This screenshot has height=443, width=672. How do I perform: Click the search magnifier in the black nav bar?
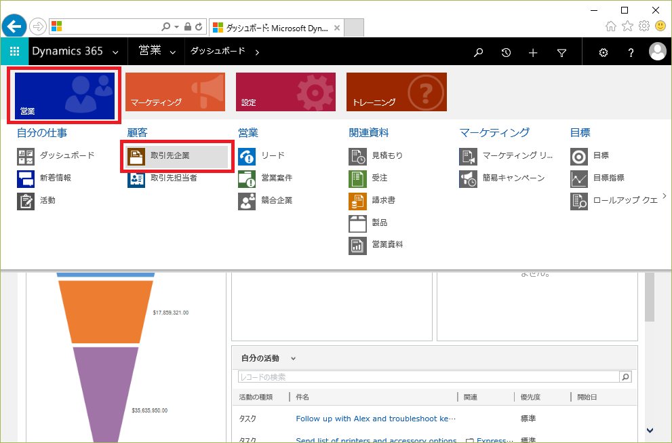[x=478, y=52]
